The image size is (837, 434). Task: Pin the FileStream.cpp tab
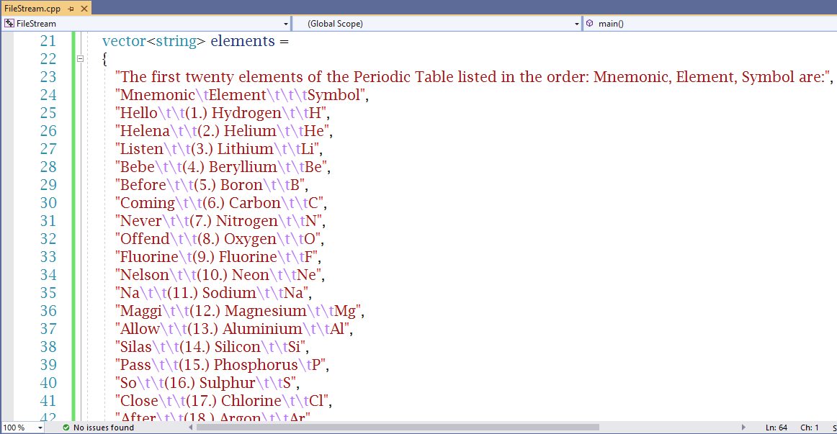click(x=71, y=8)
